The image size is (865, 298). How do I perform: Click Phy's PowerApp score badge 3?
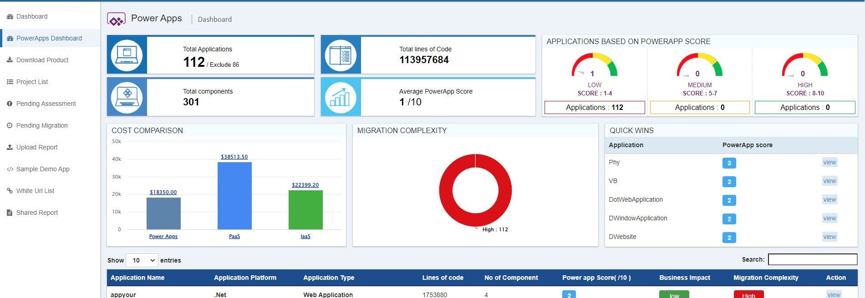point(729,163)
